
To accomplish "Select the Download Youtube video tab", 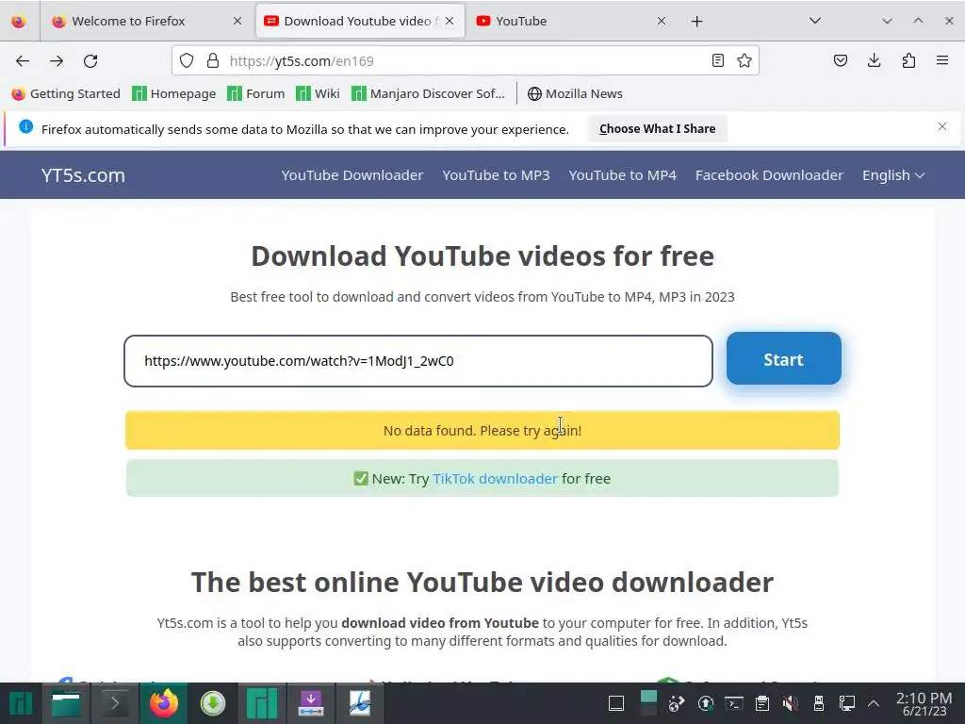I will [359, 21].
